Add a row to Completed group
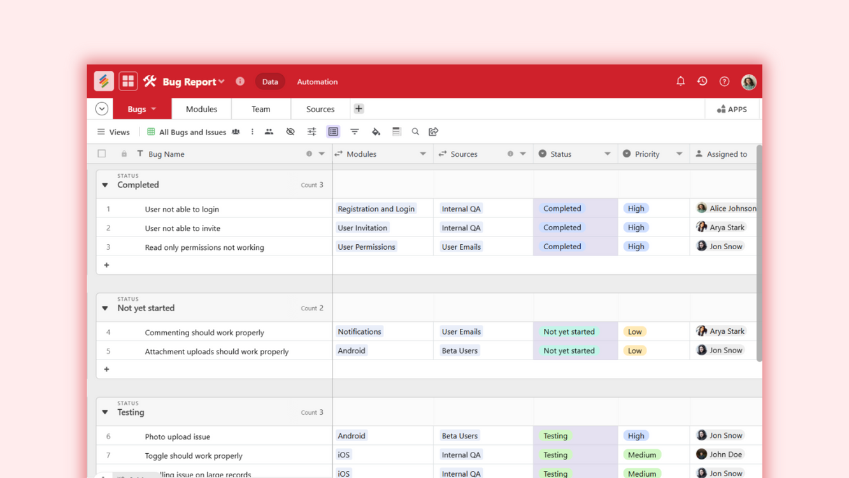 click(x=106, y=265)
